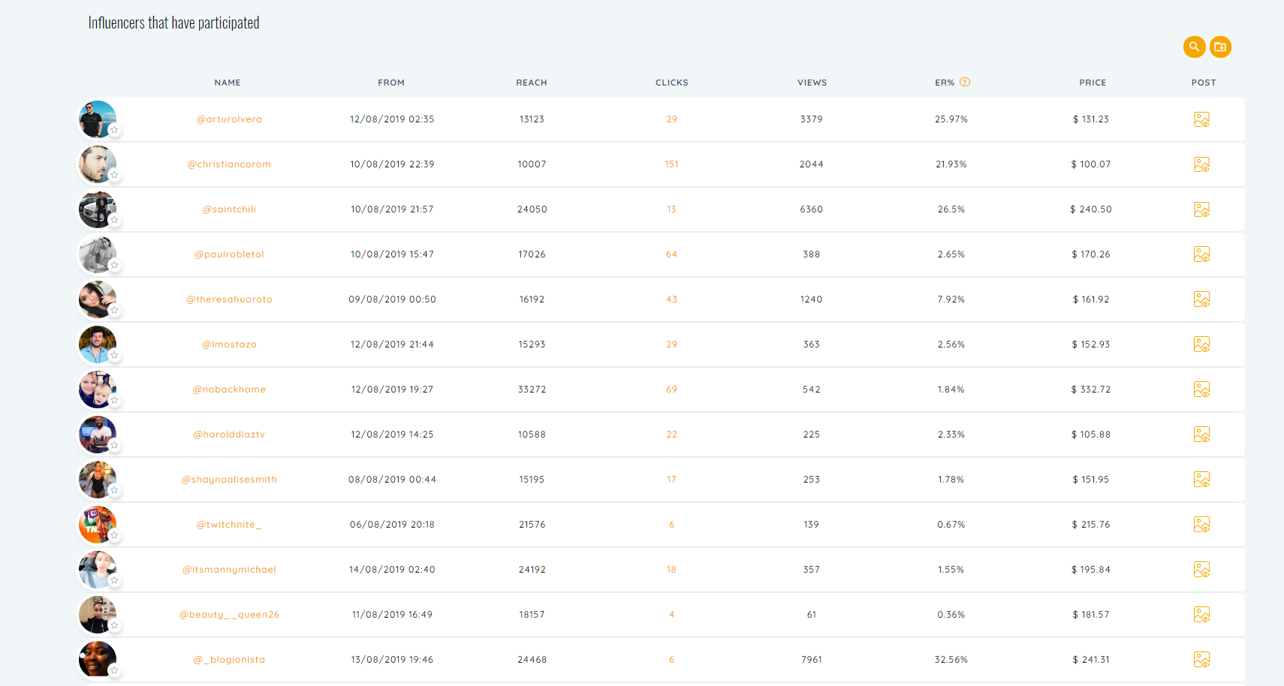
Task: Open the @paulrobletol profile link
Action: pyautogui.click(x=229, y=254)
